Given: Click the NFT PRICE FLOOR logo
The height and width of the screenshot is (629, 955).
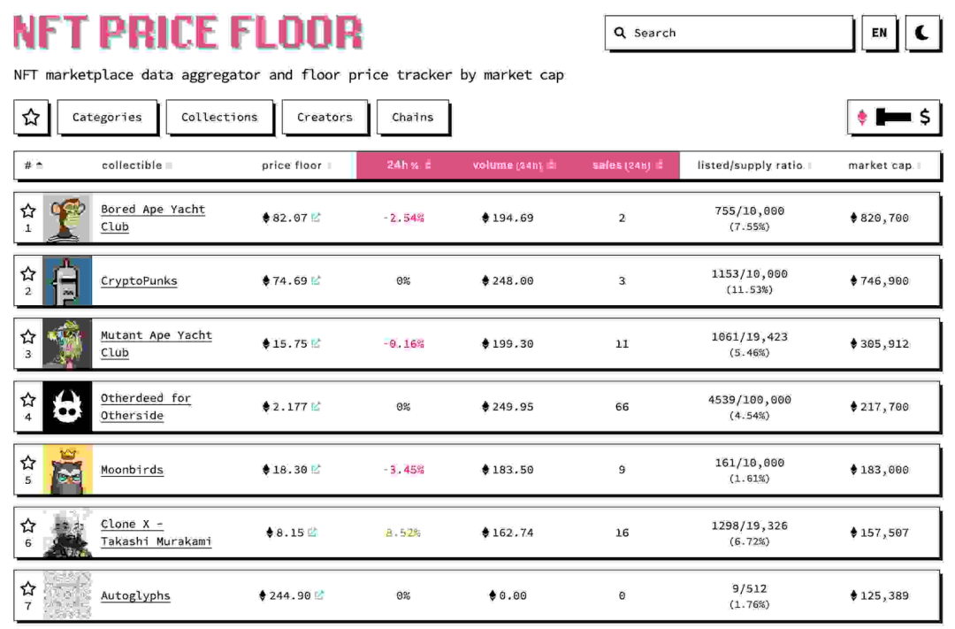Looking at the screenshot, I should 188,32.
